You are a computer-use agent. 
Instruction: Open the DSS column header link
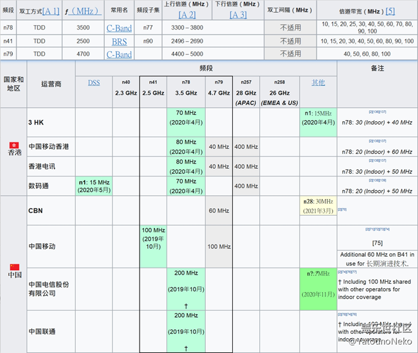(94, 83)
